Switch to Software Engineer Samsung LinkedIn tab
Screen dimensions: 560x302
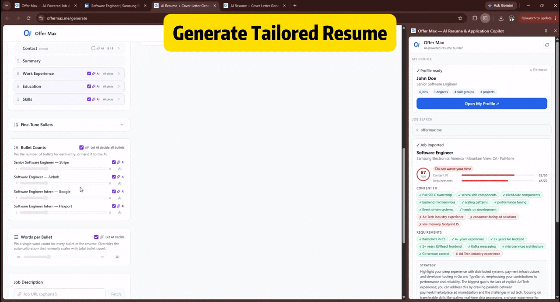tap(115, 6)
